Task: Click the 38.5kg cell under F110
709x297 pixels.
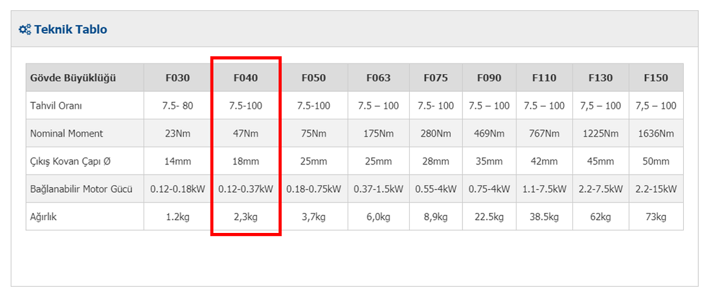Action: (545, 217)
